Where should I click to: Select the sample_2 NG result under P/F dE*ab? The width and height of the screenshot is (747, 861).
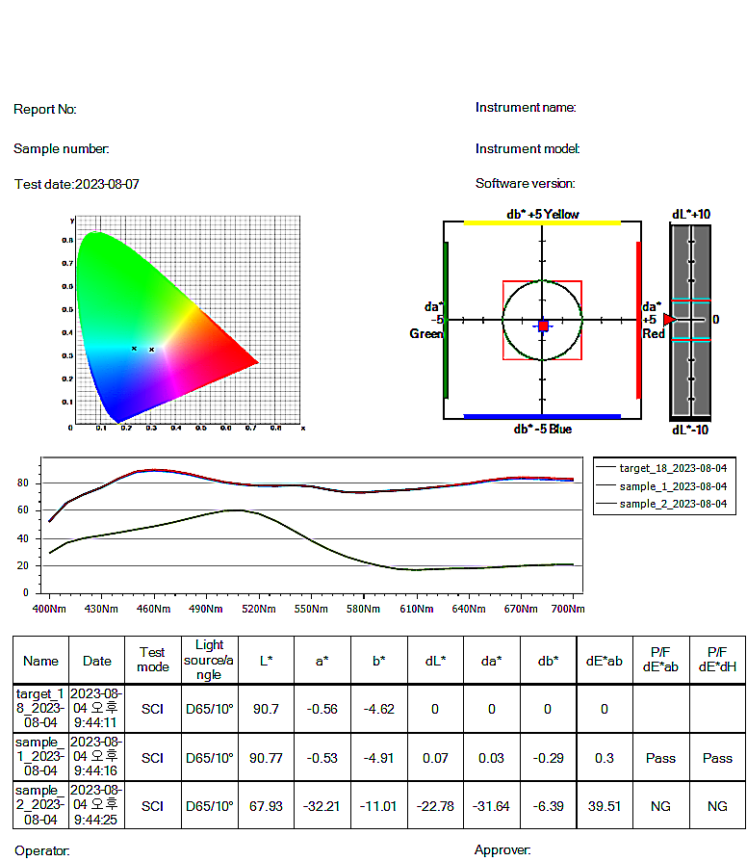660,805
